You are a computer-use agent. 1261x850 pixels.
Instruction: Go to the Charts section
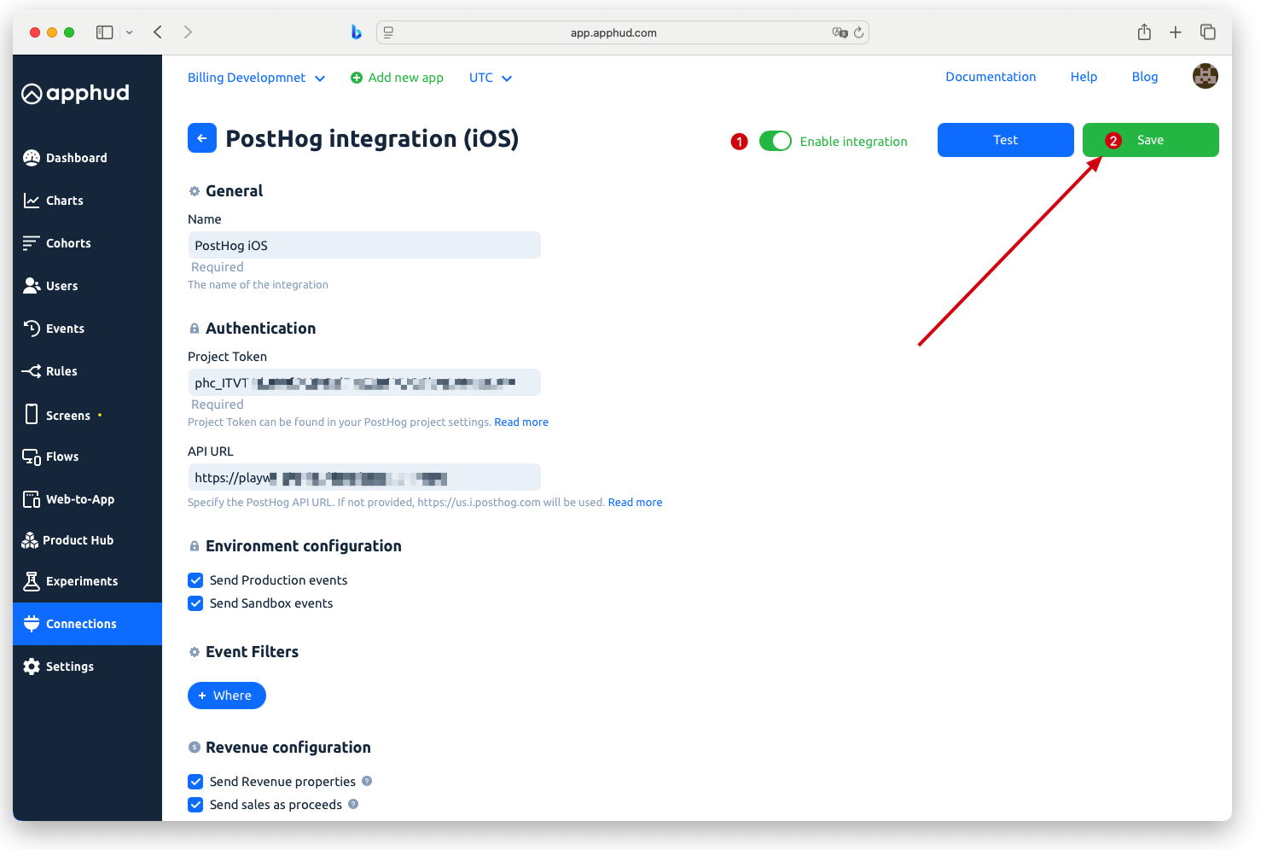pyautogui.click(x=87, y=201)
